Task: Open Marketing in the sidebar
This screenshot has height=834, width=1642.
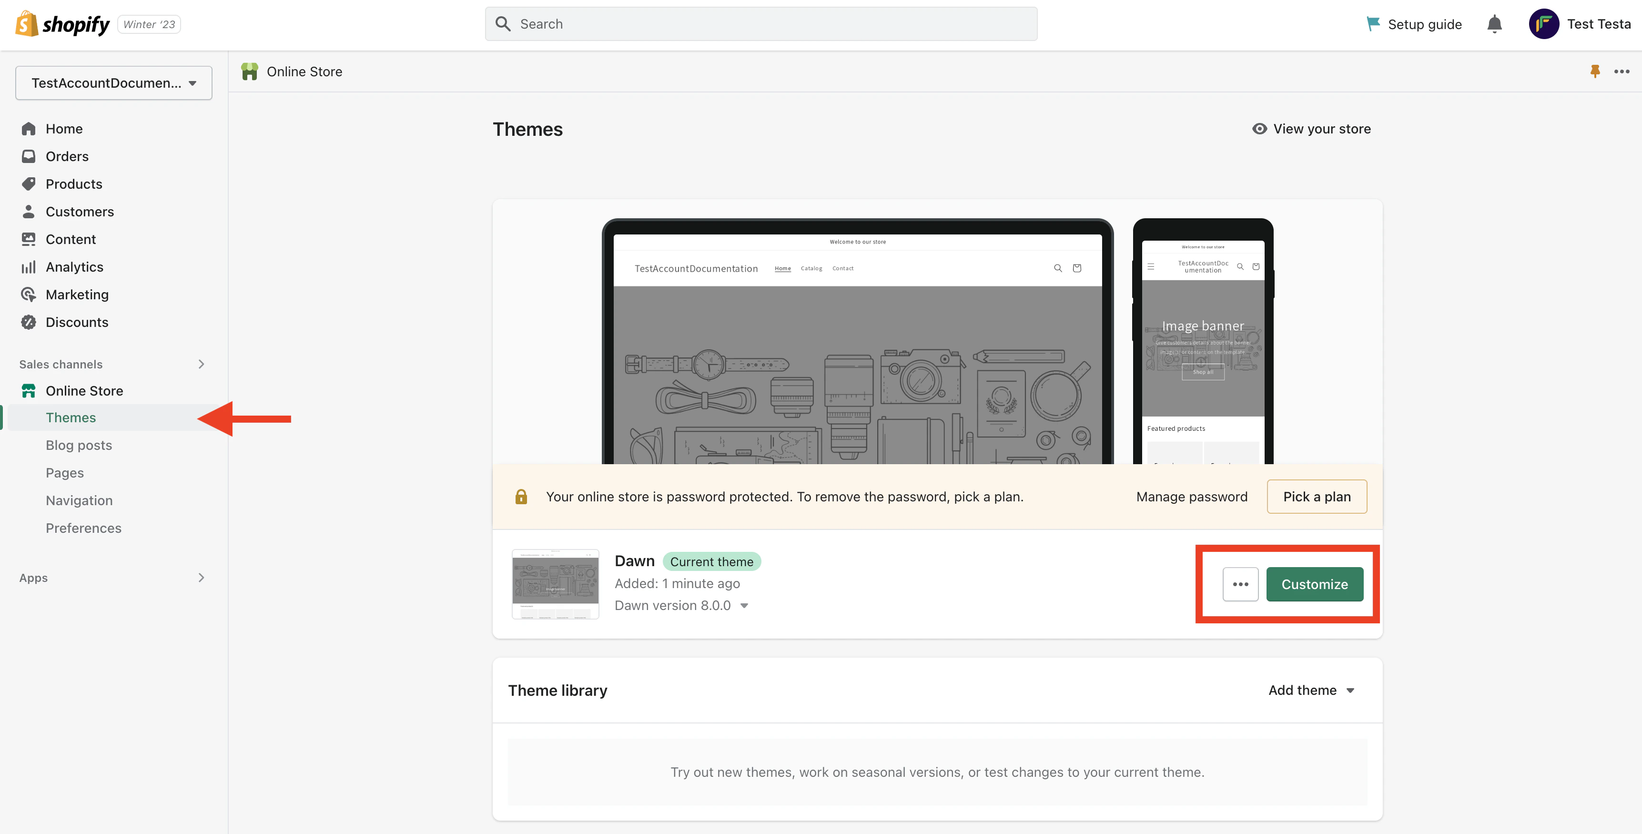Action: click(x=77, y=295)
